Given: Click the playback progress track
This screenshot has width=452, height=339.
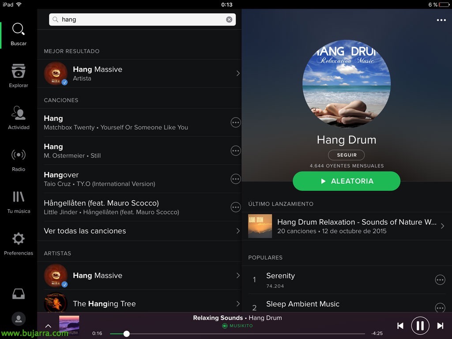Looking at the screenshot, I should [x=237, y=334].
